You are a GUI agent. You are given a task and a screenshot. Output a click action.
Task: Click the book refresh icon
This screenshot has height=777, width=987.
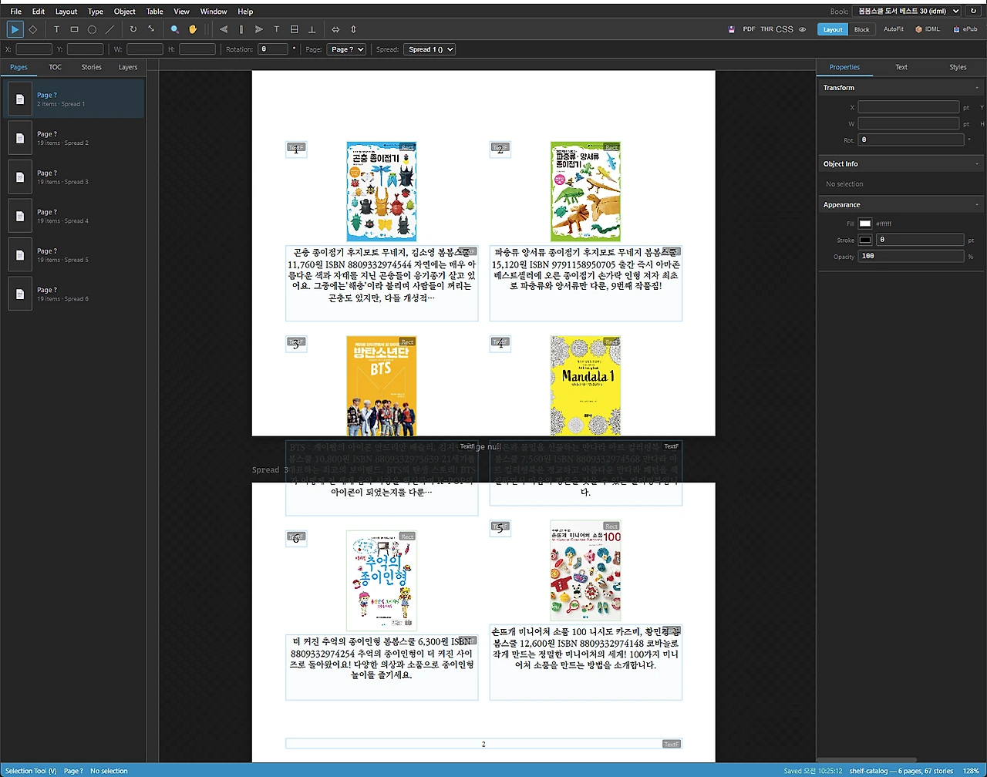tap(973, 12)
